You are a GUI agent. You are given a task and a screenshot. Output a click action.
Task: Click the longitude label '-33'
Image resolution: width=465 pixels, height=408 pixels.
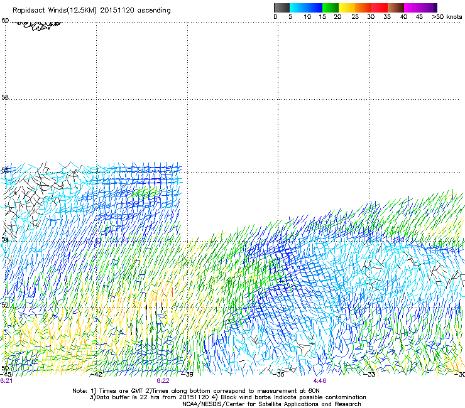point(369,375)
